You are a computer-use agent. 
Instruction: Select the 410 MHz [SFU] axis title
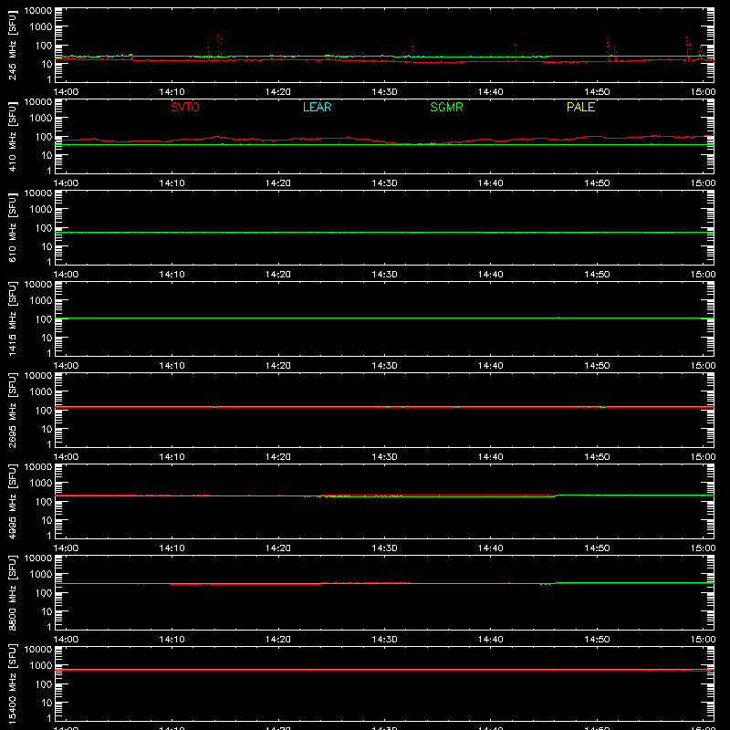click(13, 136)
